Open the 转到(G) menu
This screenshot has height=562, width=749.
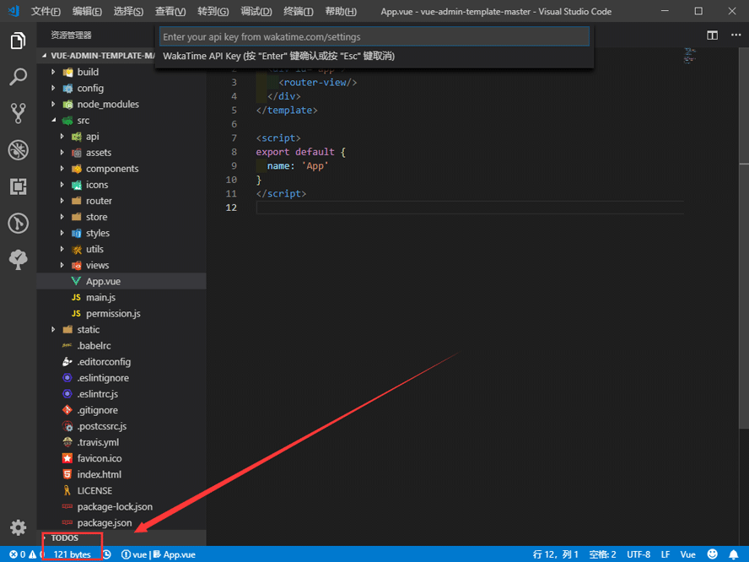click(x=213, y=12)
